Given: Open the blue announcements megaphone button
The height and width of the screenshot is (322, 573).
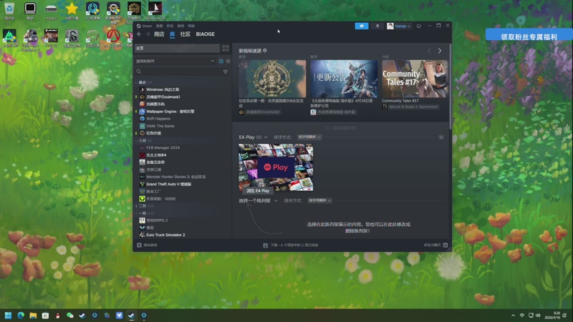Looking at the screenshot, I should [362, 26].
